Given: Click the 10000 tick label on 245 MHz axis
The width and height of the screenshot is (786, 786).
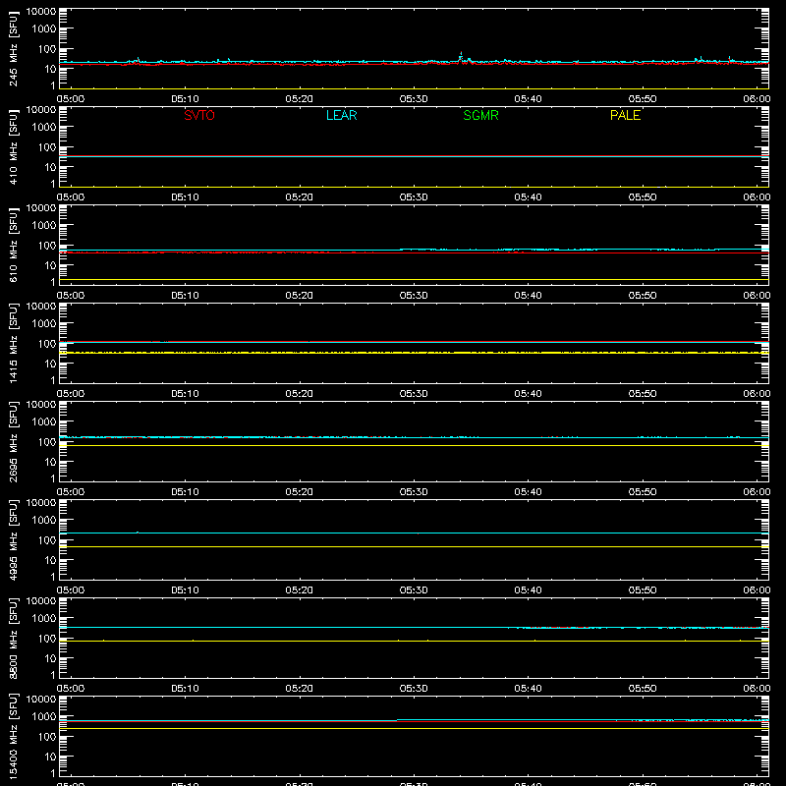Looking at the screenshot, I should (41, 12).
